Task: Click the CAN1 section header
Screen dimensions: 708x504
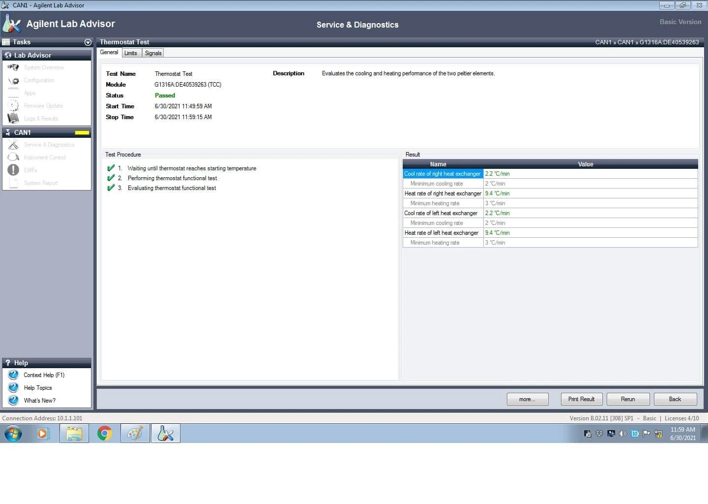Action: 47,132
